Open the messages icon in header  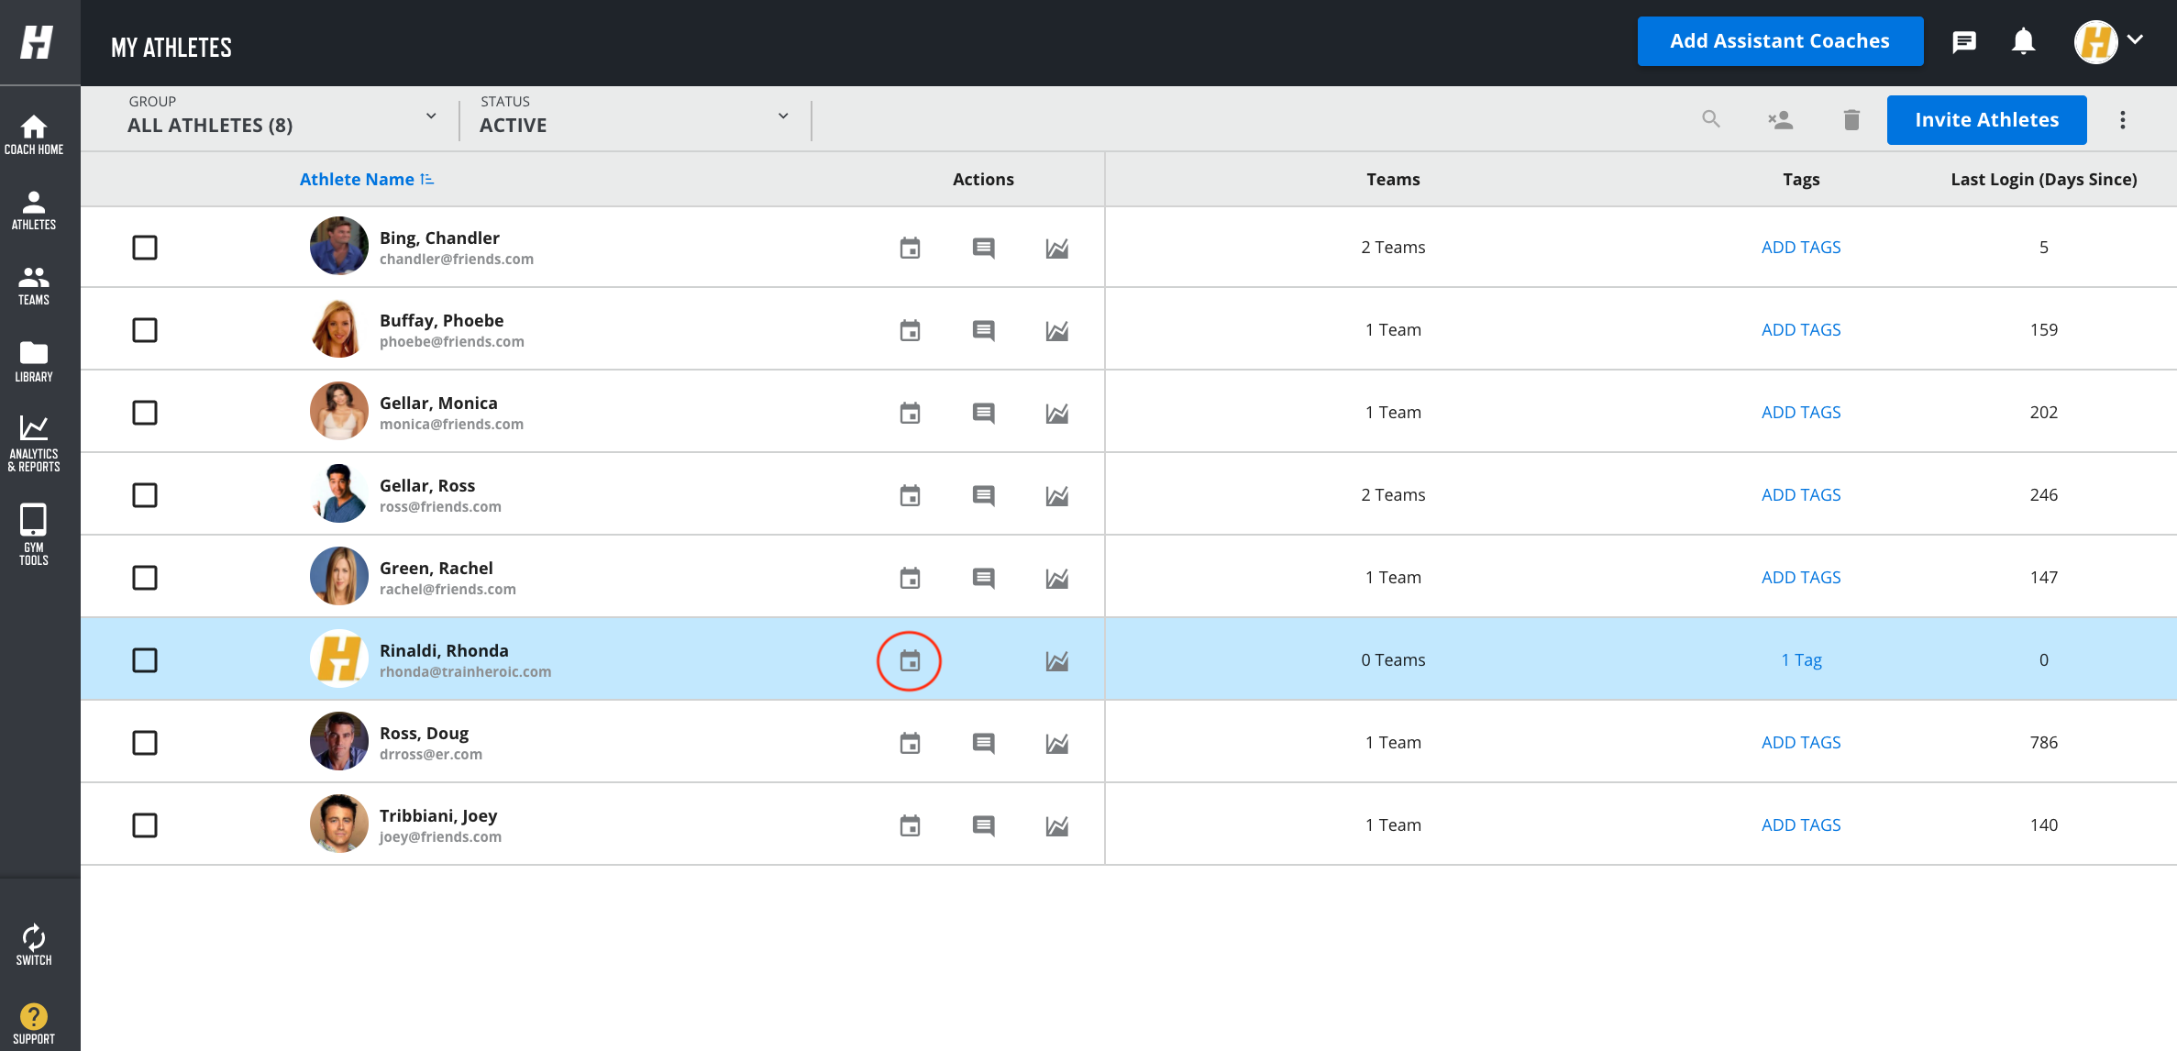[1963, 41]
